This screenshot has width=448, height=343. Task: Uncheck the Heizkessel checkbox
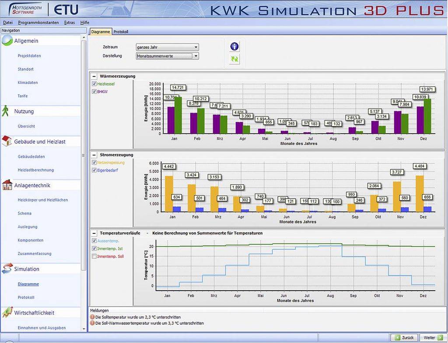pyautogui.click(x=94, y=84)
